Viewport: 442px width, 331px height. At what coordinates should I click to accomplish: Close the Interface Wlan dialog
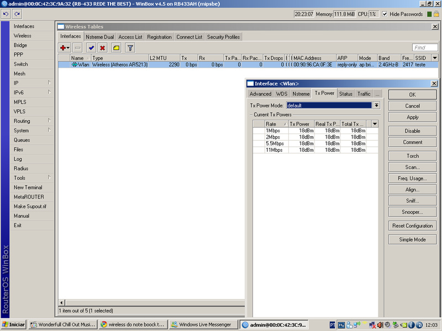(x=434, y=84)
